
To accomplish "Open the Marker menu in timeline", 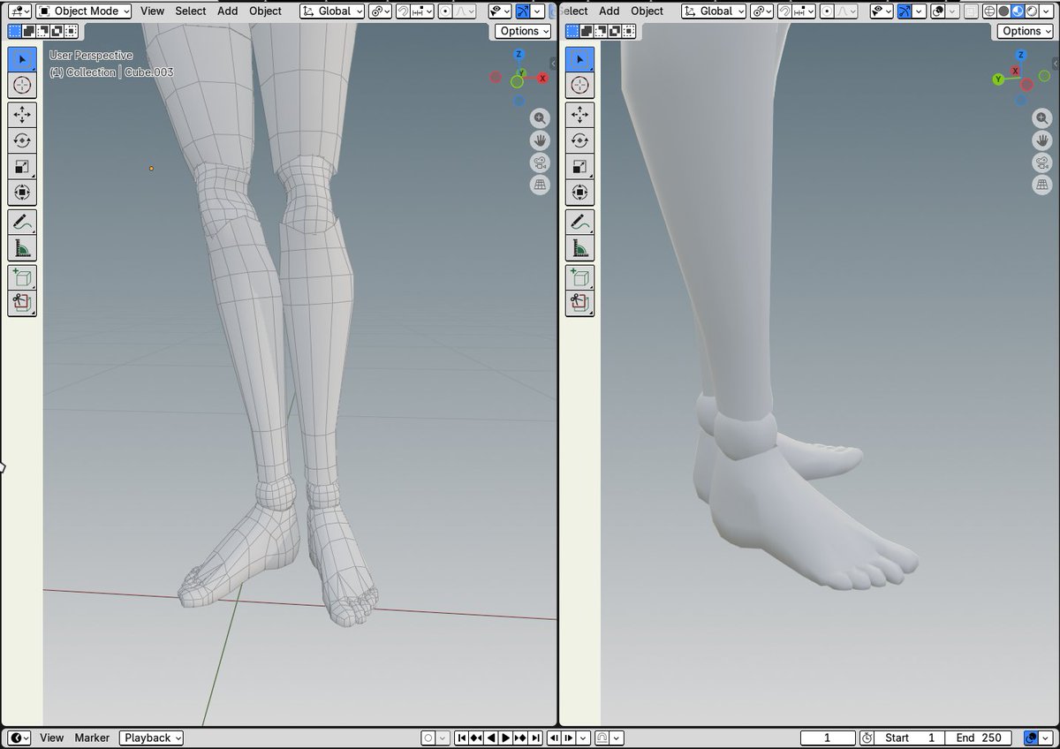I will coord(92,738).
